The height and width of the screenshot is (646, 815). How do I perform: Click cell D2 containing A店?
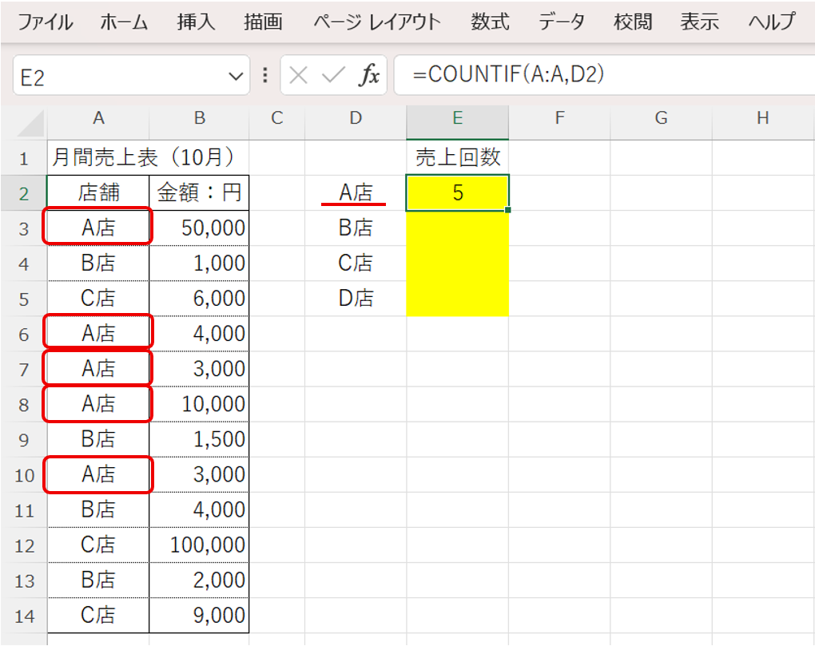point(356,192)
